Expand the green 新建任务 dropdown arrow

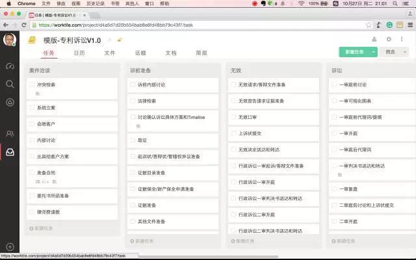tap(374, 52)
